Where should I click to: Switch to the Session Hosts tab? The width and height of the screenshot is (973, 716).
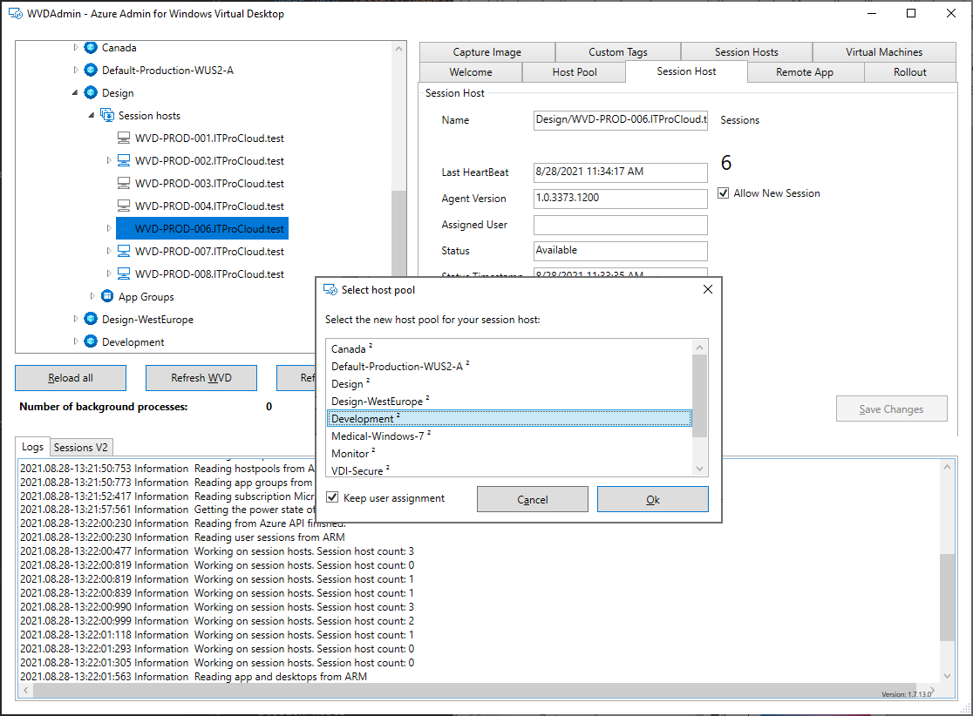(x=746, y=52)
